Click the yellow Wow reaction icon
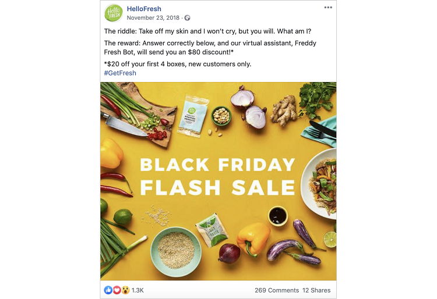437x299 pixels. click(125, 290)
